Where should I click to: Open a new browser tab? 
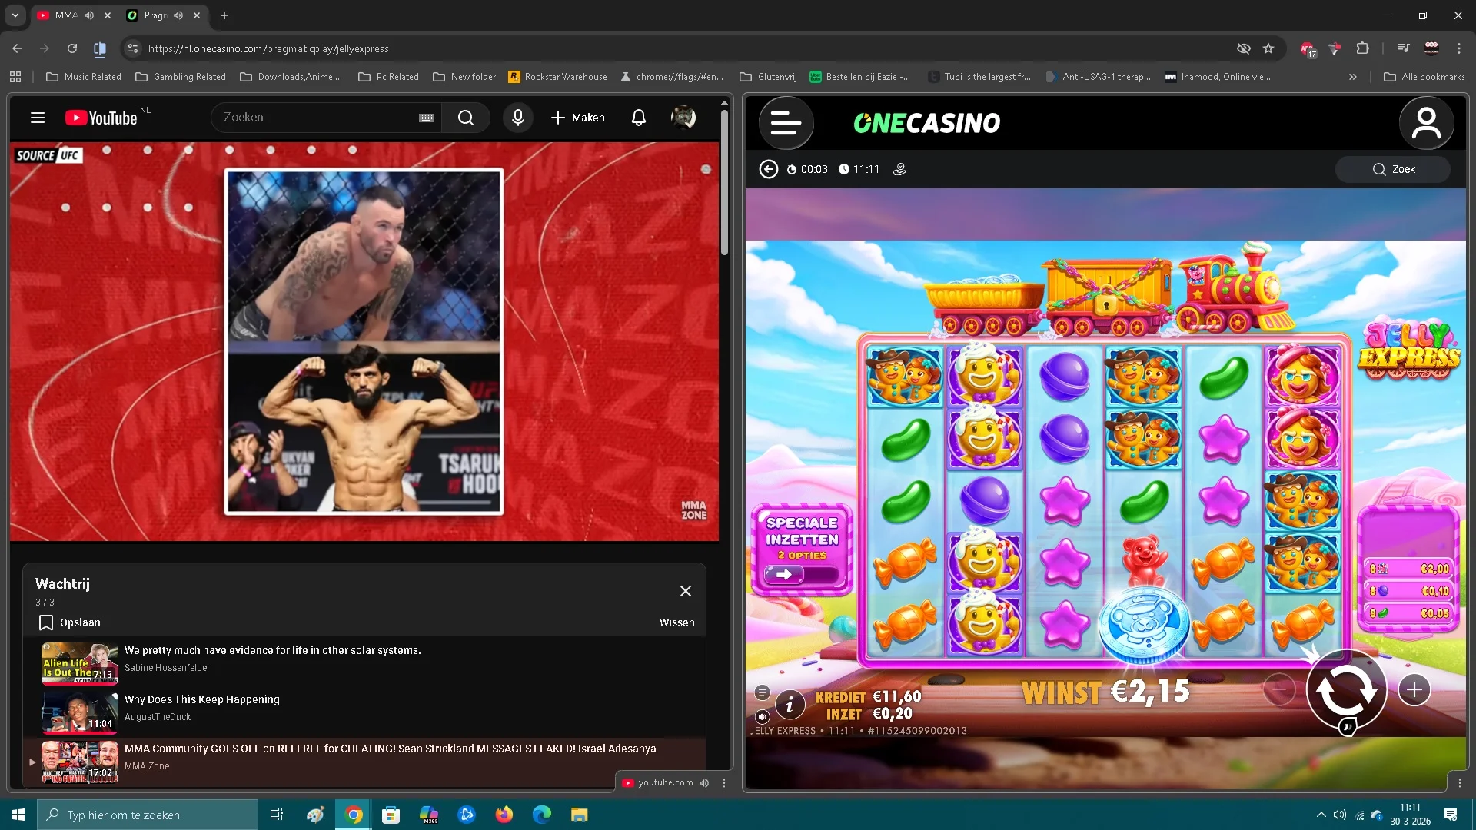point(224,15)
